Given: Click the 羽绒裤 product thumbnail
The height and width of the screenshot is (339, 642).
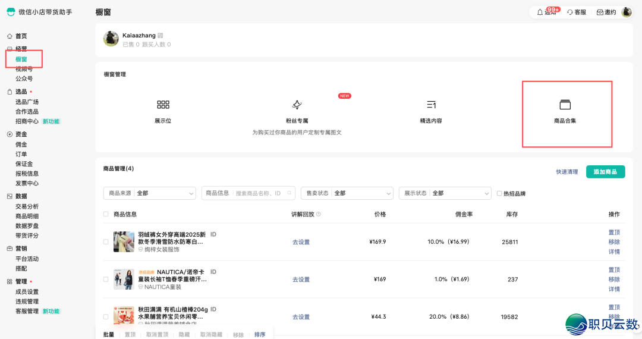Looking at the screenshot, I should pyautogui.click(x=124, y=242).
